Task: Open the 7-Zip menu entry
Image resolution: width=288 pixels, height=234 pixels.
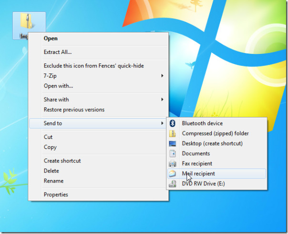Action: coord(98,76)
